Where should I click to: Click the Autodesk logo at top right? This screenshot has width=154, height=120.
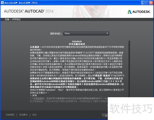(x=139, y=12)
